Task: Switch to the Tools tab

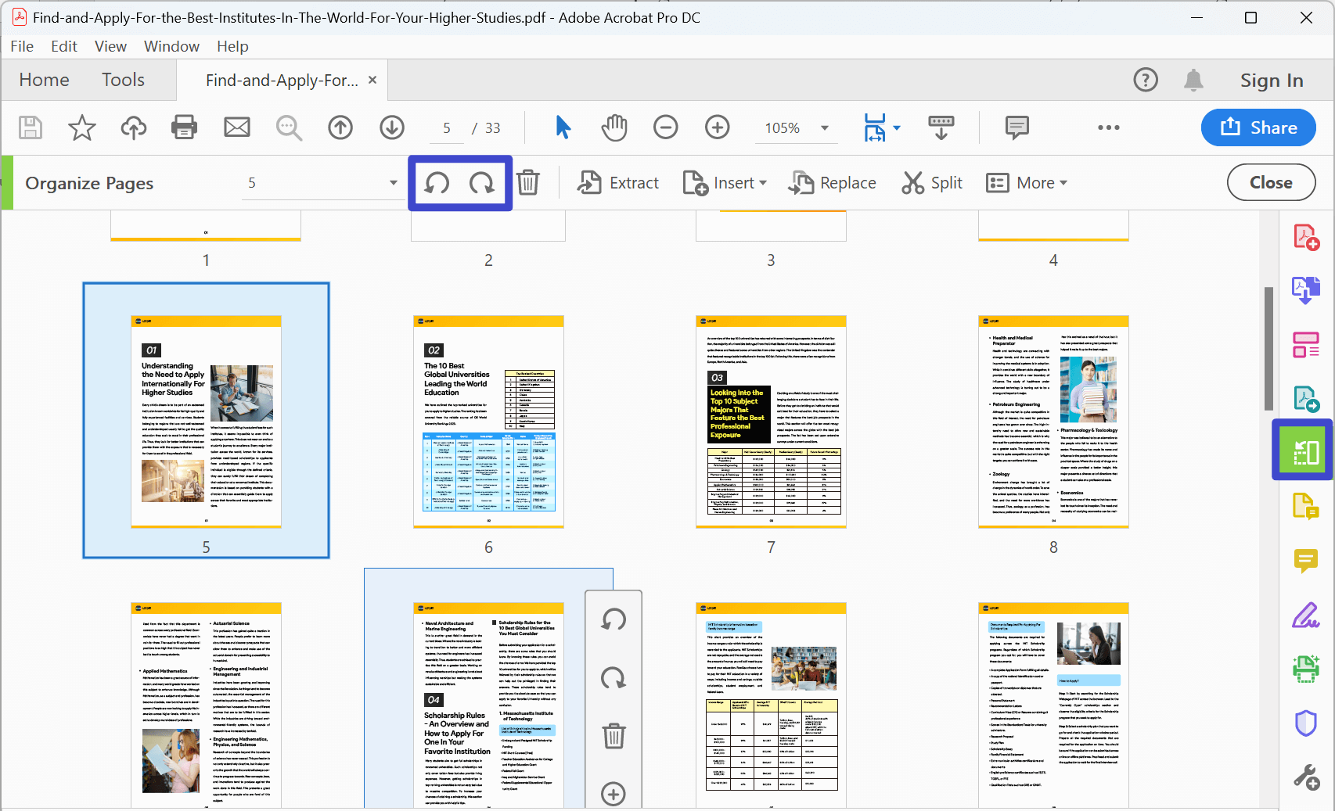Action: click(x=122, y=79)
